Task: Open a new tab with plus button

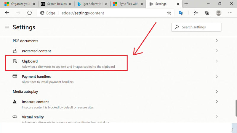Action: pyautogui.click(x=186, y=4)
